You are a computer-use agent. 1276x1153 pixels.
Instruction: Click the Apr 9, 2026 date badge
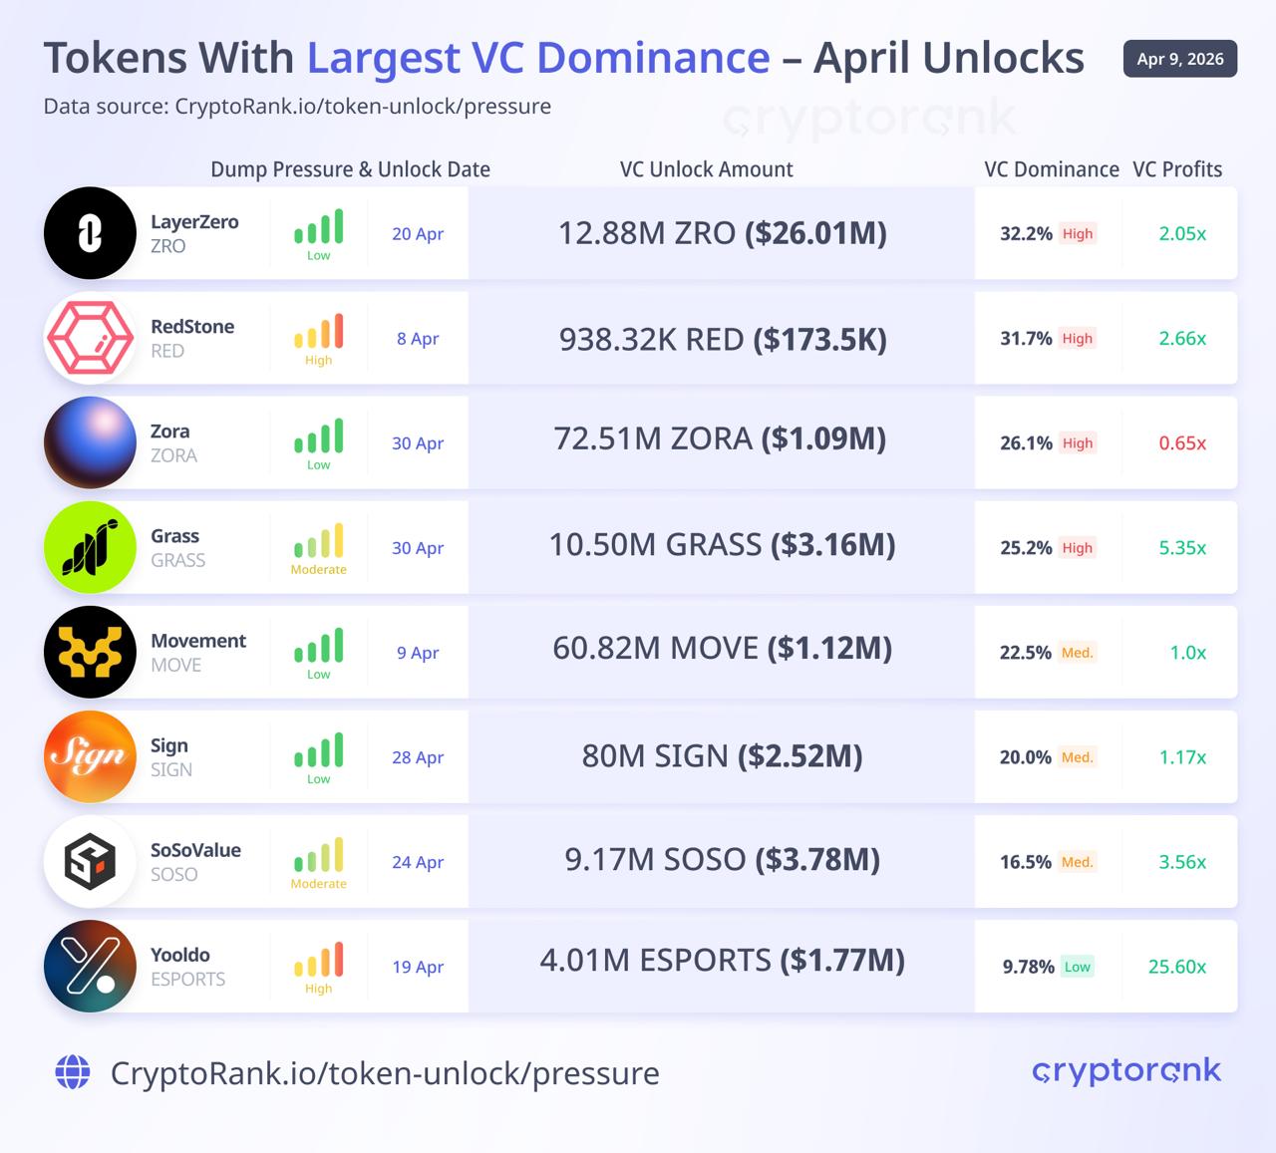coord(1179,59)
